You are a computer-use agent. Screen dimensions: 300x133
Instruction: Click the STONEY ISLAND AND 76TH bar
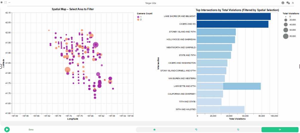(x=216, y=32)
